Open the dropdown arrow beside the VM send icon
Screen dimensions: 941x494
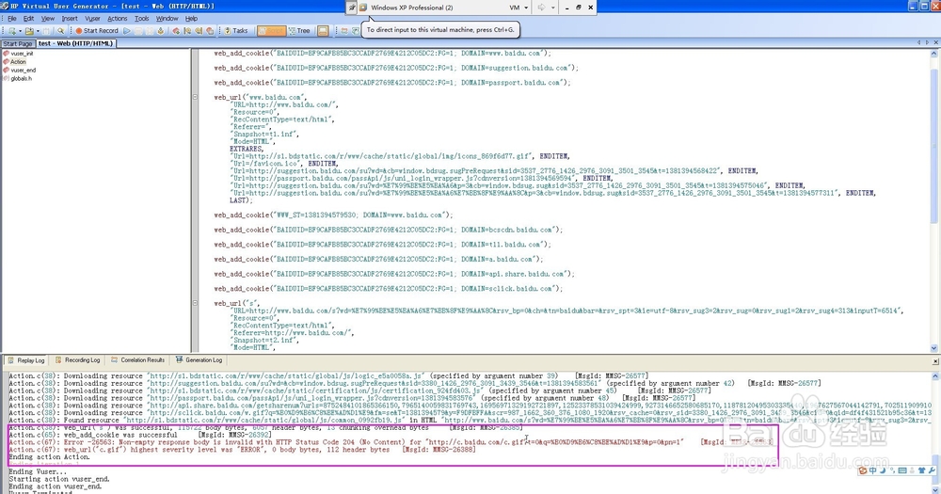(552, 8)
